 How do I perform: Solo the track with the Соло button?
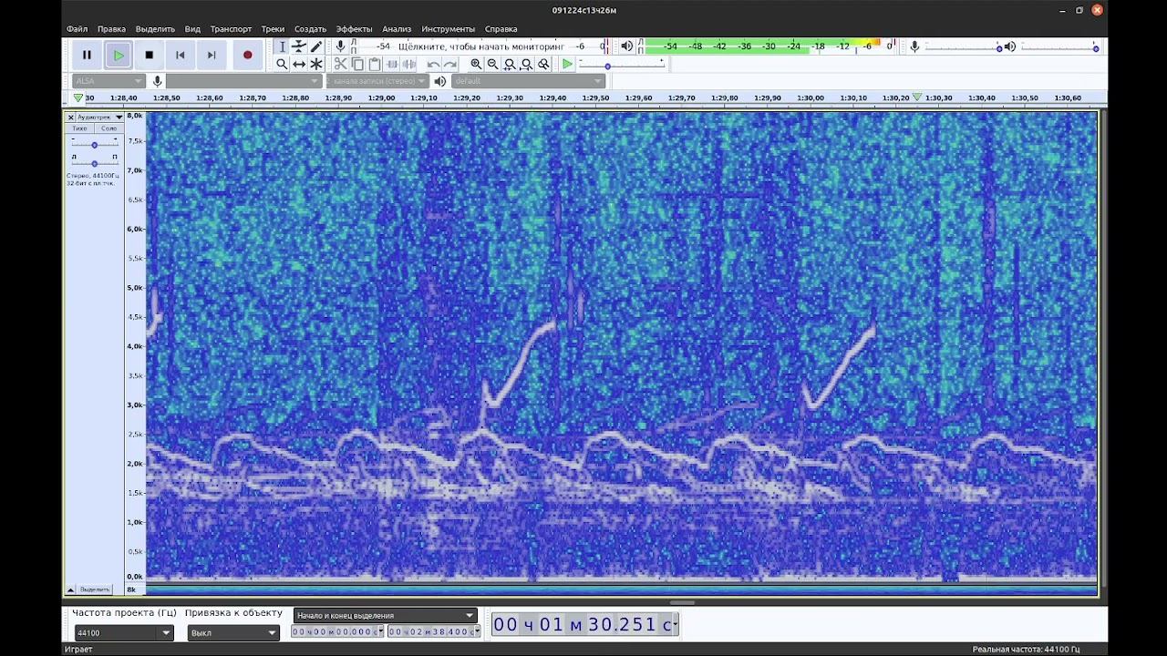click(x=108, y=128)
